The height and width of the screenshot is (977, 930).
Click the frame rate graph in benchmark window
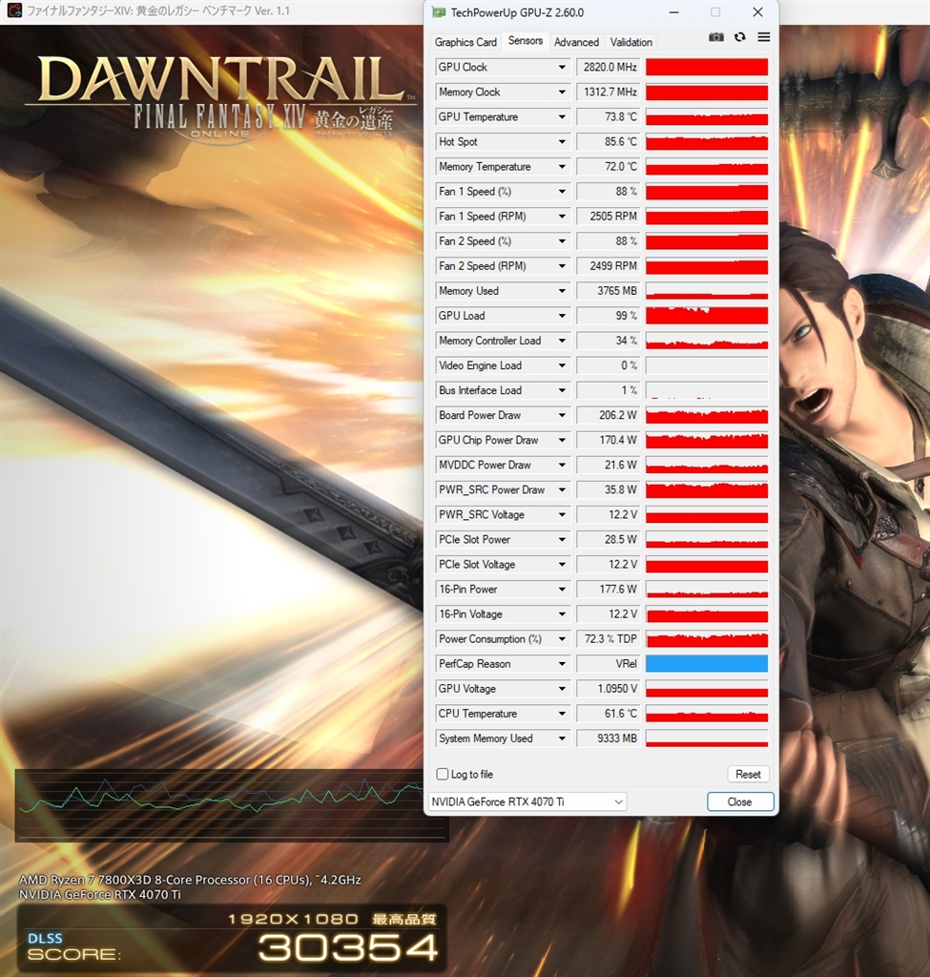[231, 805]
